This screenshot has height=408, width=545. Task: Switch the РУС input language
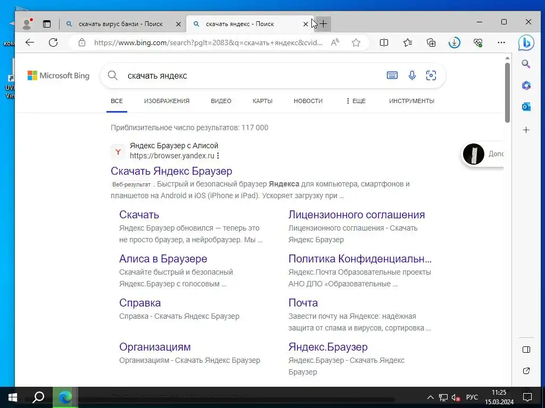coord(472,397)
